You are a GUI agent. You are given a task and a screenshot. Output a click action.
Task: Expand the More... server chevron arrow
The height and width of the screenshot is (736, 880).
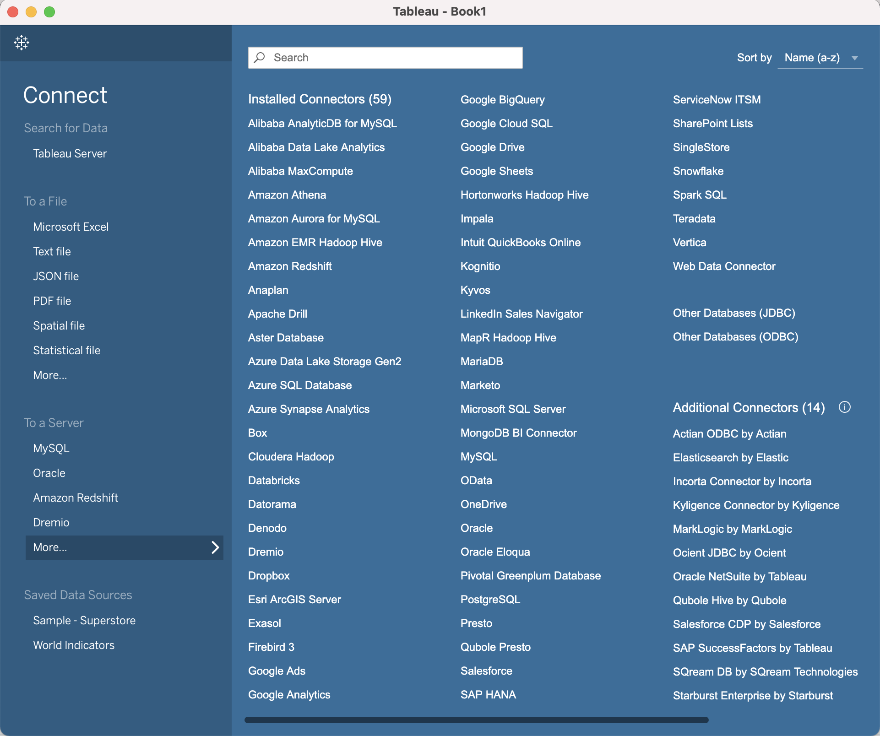(215, 547)
